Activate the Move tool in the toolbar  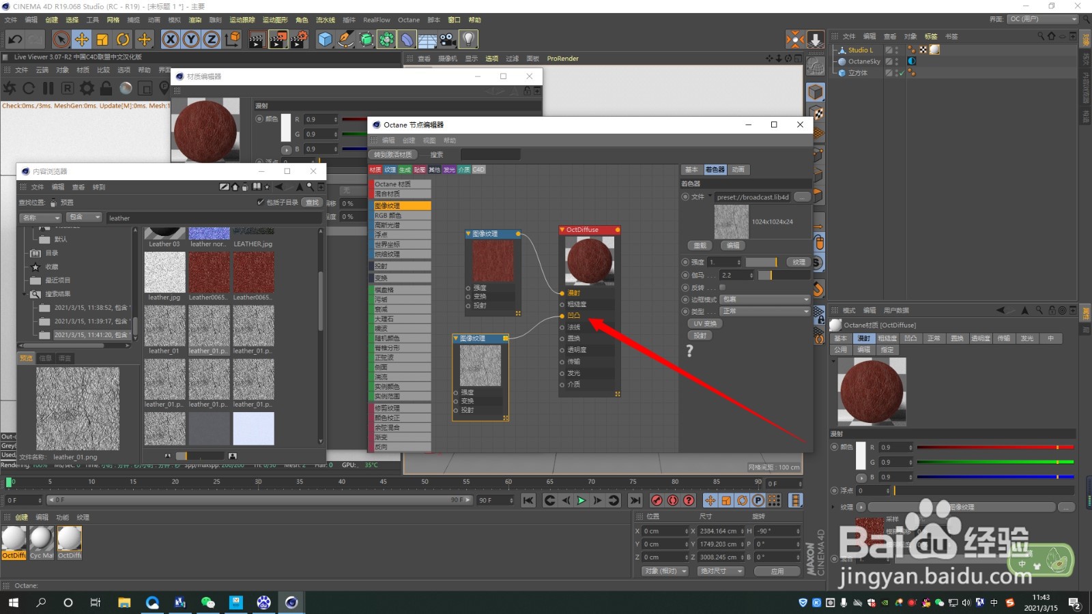(x=82, y=39)
